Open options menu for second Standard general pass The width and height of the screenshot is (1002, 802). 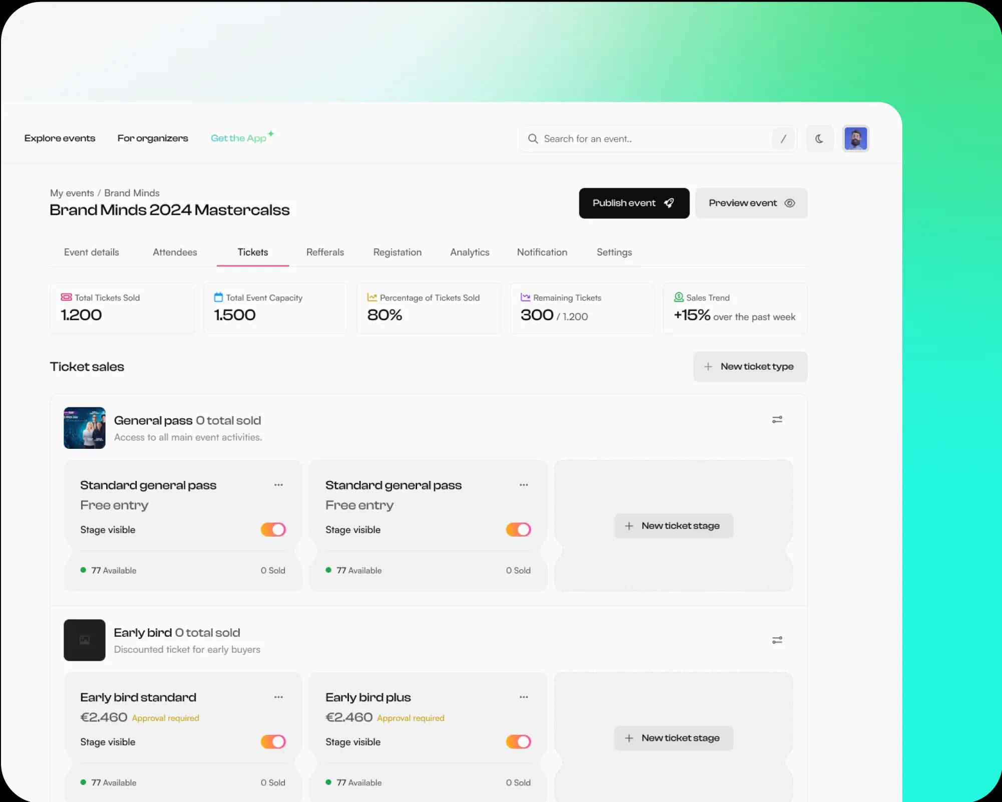click(524, 485)
